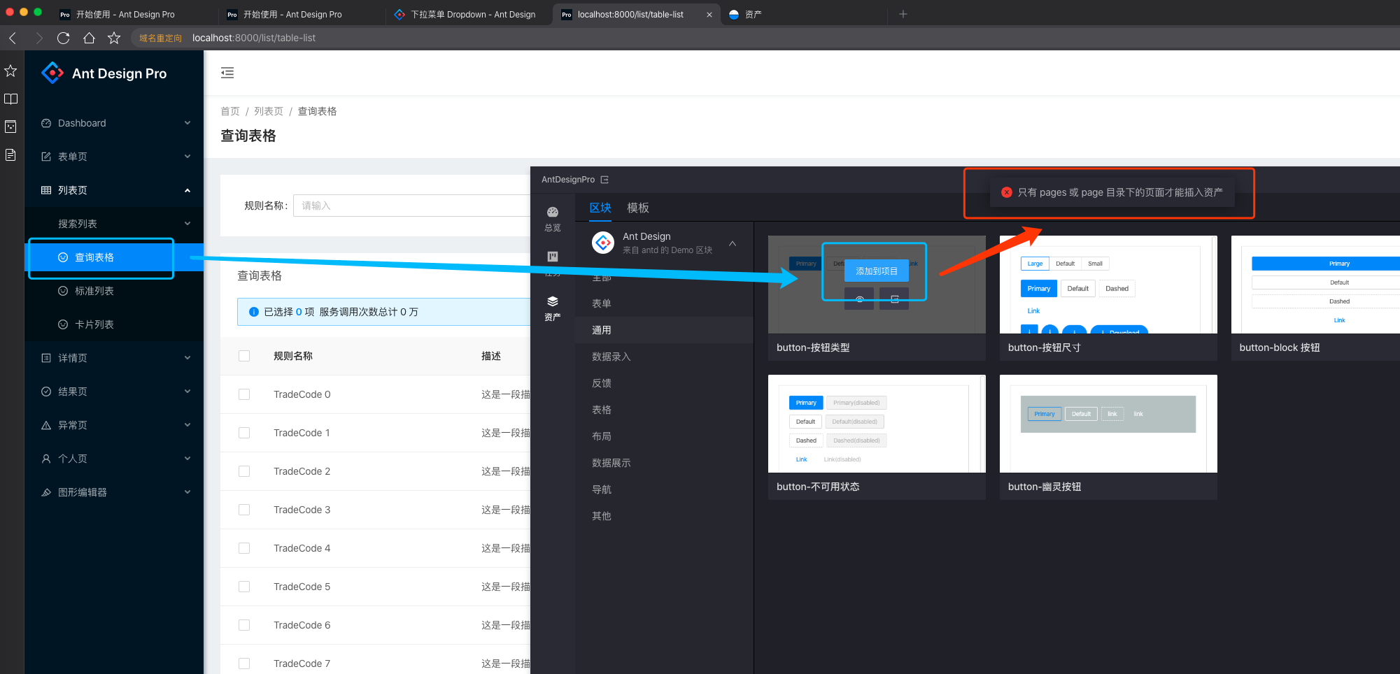This screenshot has height=674, width=1400.
Task: Check the TradeCode 6 row checkbox
Action: click(x=244, y=625)
